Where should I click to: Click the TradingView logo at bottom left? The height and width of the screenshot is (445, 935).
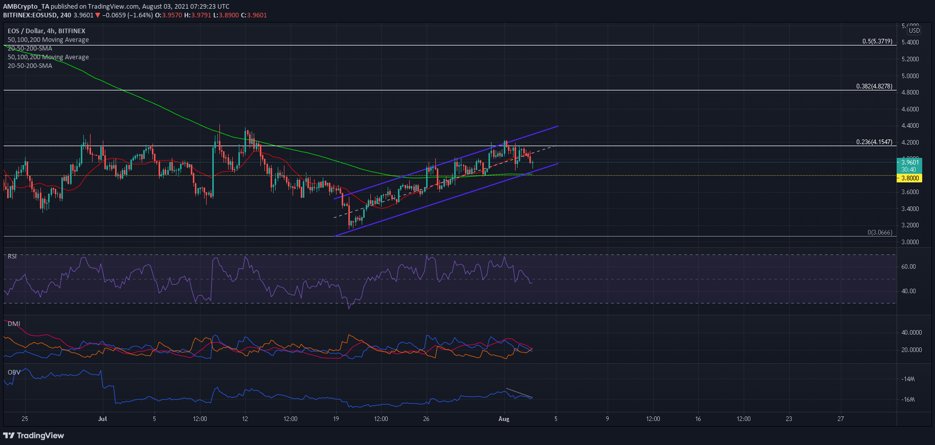click(x=34, y=435)
